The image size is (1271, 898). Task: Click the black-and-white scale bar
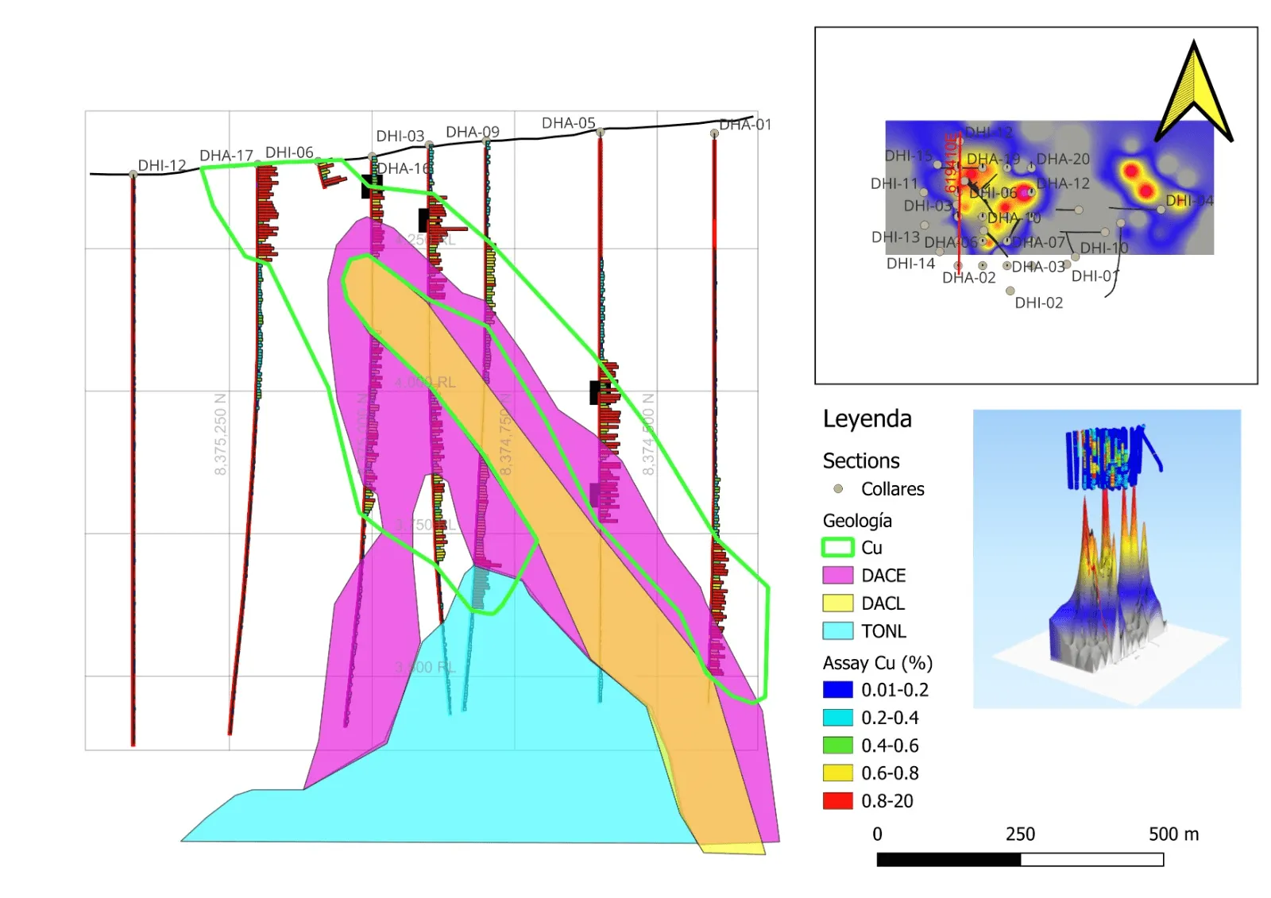[x=1020, y=859]
